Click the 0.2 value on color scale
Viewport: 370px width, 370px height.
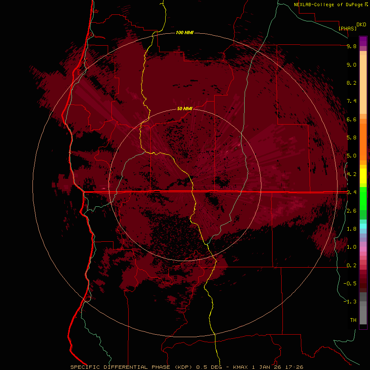[x=351, y=266]
